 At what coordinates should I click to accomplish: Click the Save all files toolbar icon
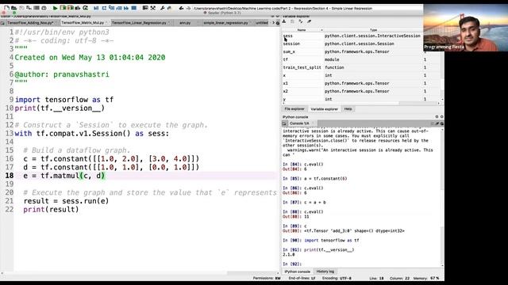pyautogui.click(x=29, y=8)
